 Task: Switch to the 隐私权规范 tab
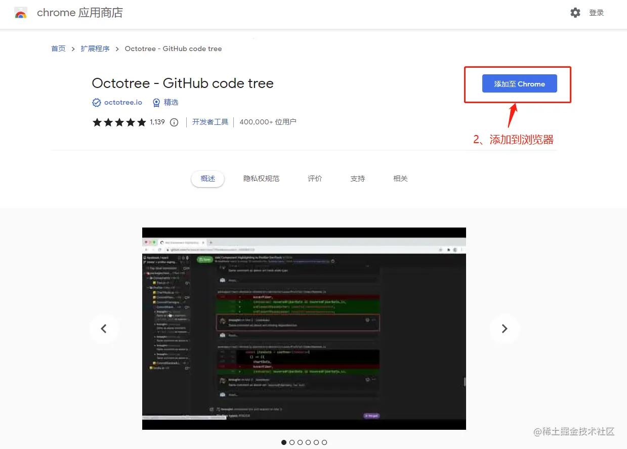click(x=261, y=178)
